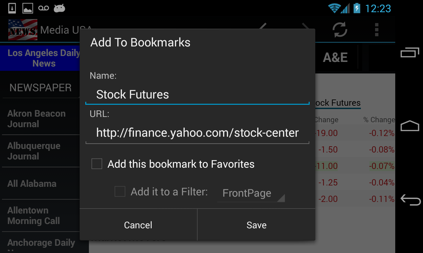Click the URL field with the finance.yahoo.com address

pyautogui.click(x=197, y=133)
